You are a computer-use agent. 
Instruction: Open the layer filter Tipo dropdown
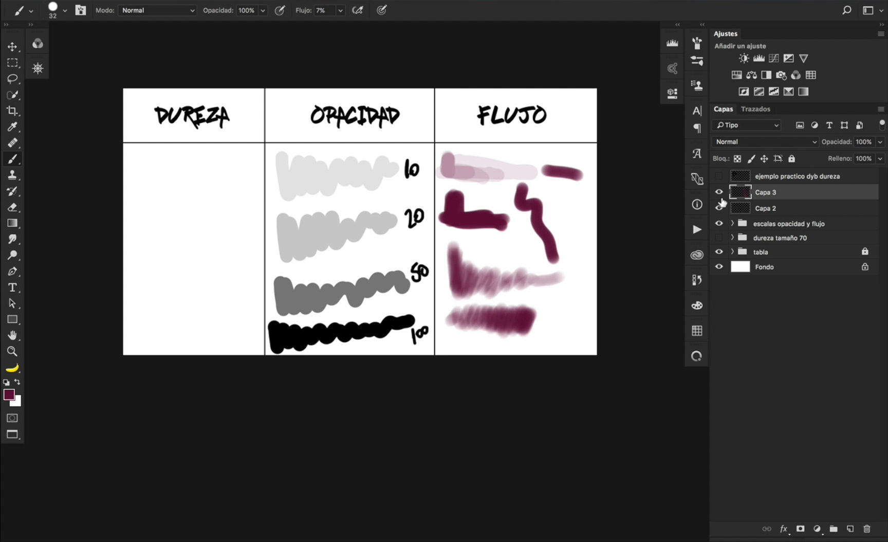747,125
